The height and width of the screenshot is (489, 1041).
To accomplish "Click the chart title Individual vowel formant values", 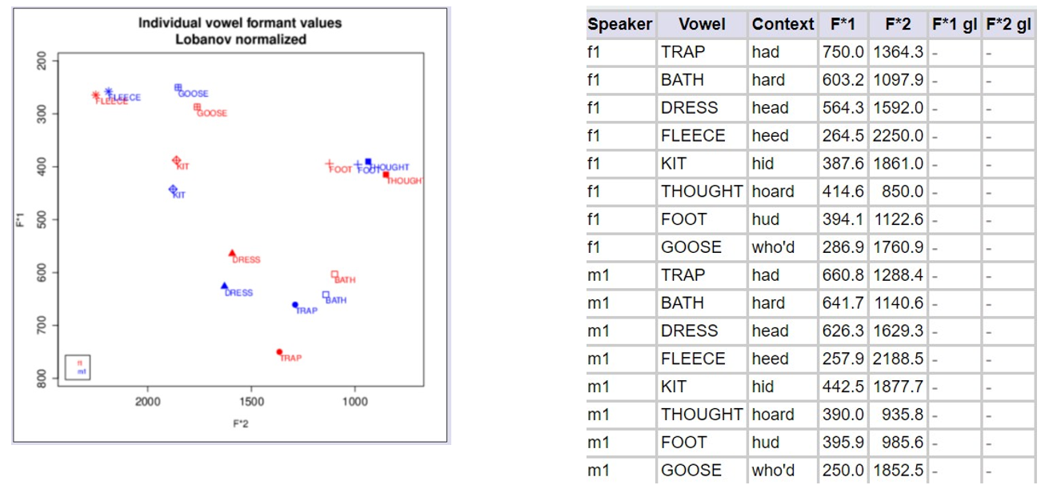I will [x=240, y=23].
